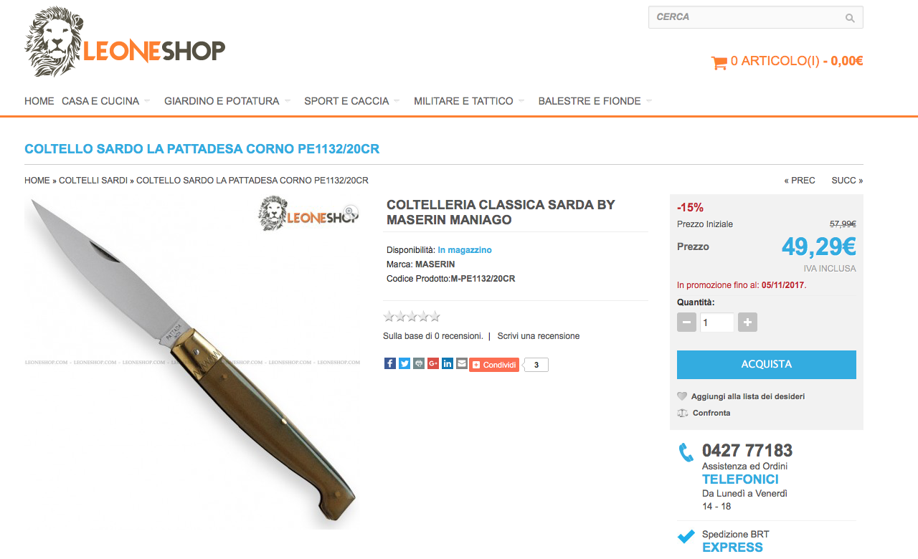Image resolution: width=918 pixels, height=559 pixels.
Task: Decrease quantity with minus button
Action: [x=686, y=322]
